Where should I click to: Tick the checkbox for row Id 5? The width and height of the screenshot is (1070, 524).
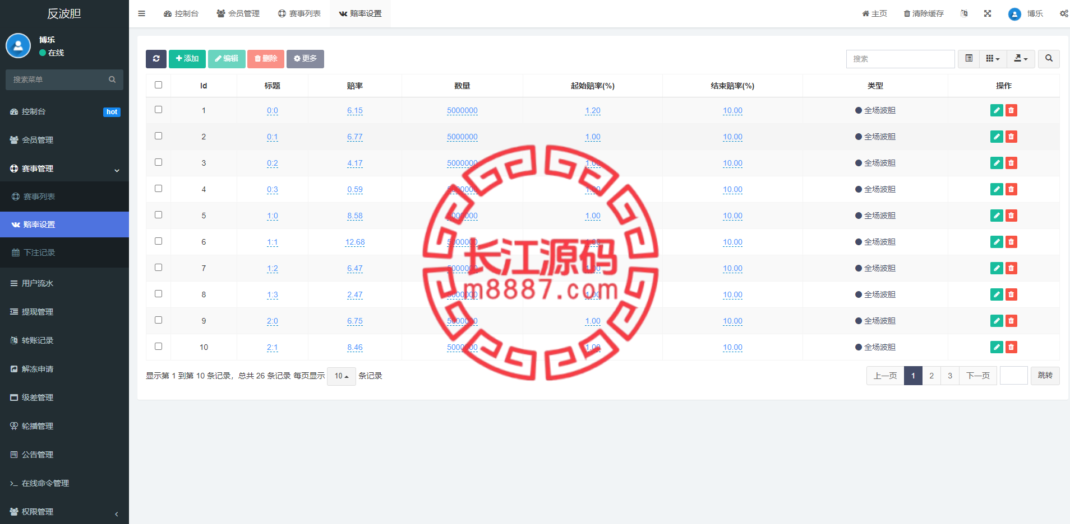point(158,215)
